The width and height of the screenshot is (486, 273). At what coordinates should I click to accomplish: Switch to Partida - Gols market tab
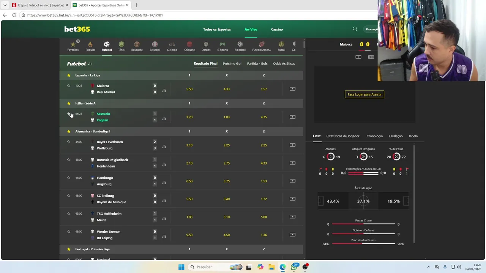coord(257,64)
